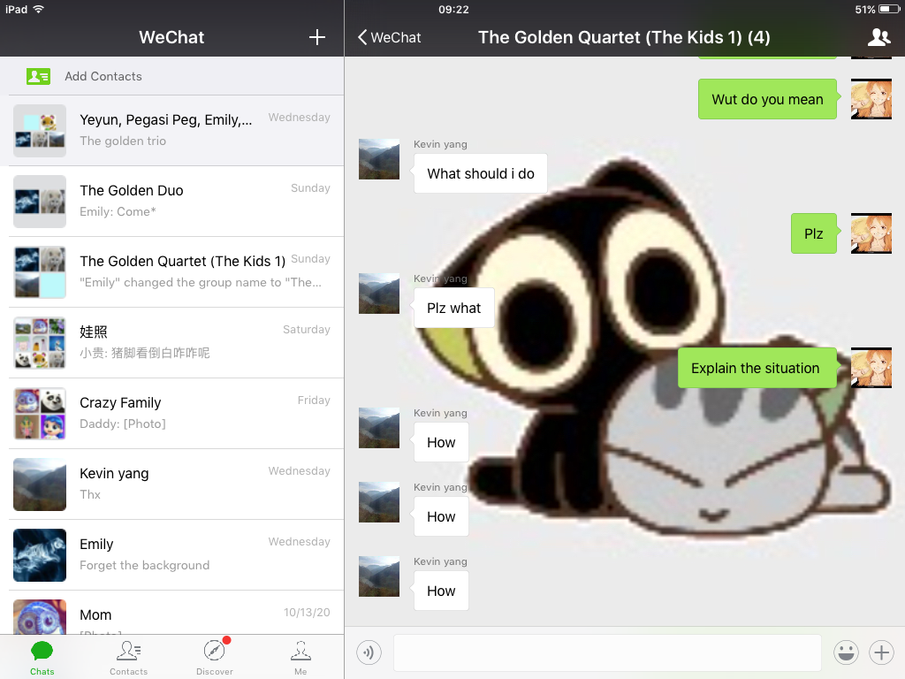Tap Kevin yang avatar beside "Plz what"
This screenshot has height=679, width=905.
coord(379,294)
